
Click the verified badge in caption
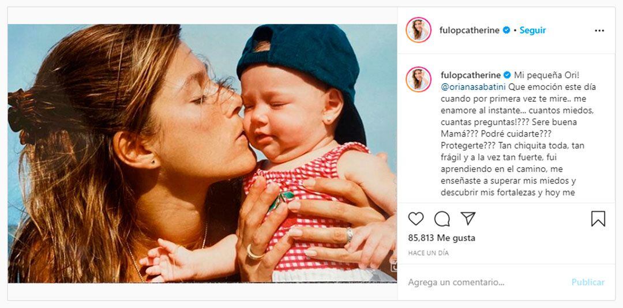(508, 75)
